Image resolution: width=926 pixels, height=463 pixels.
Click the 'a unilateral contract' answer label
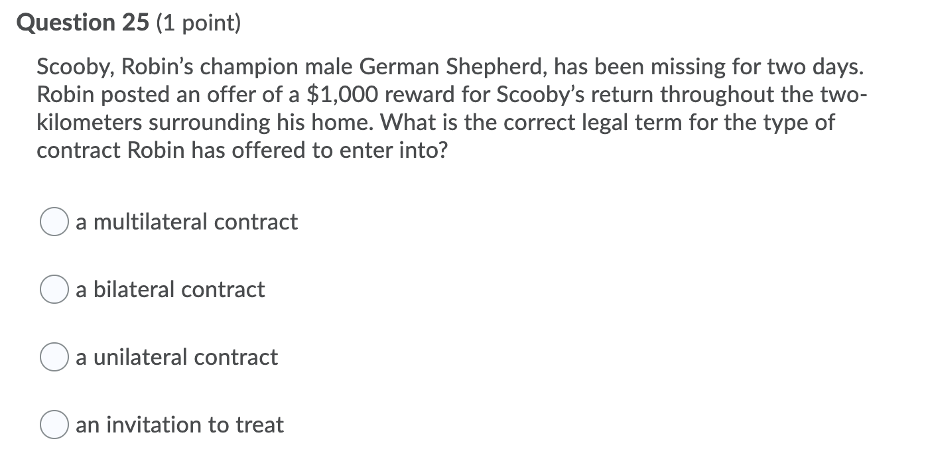coord(176,357)
